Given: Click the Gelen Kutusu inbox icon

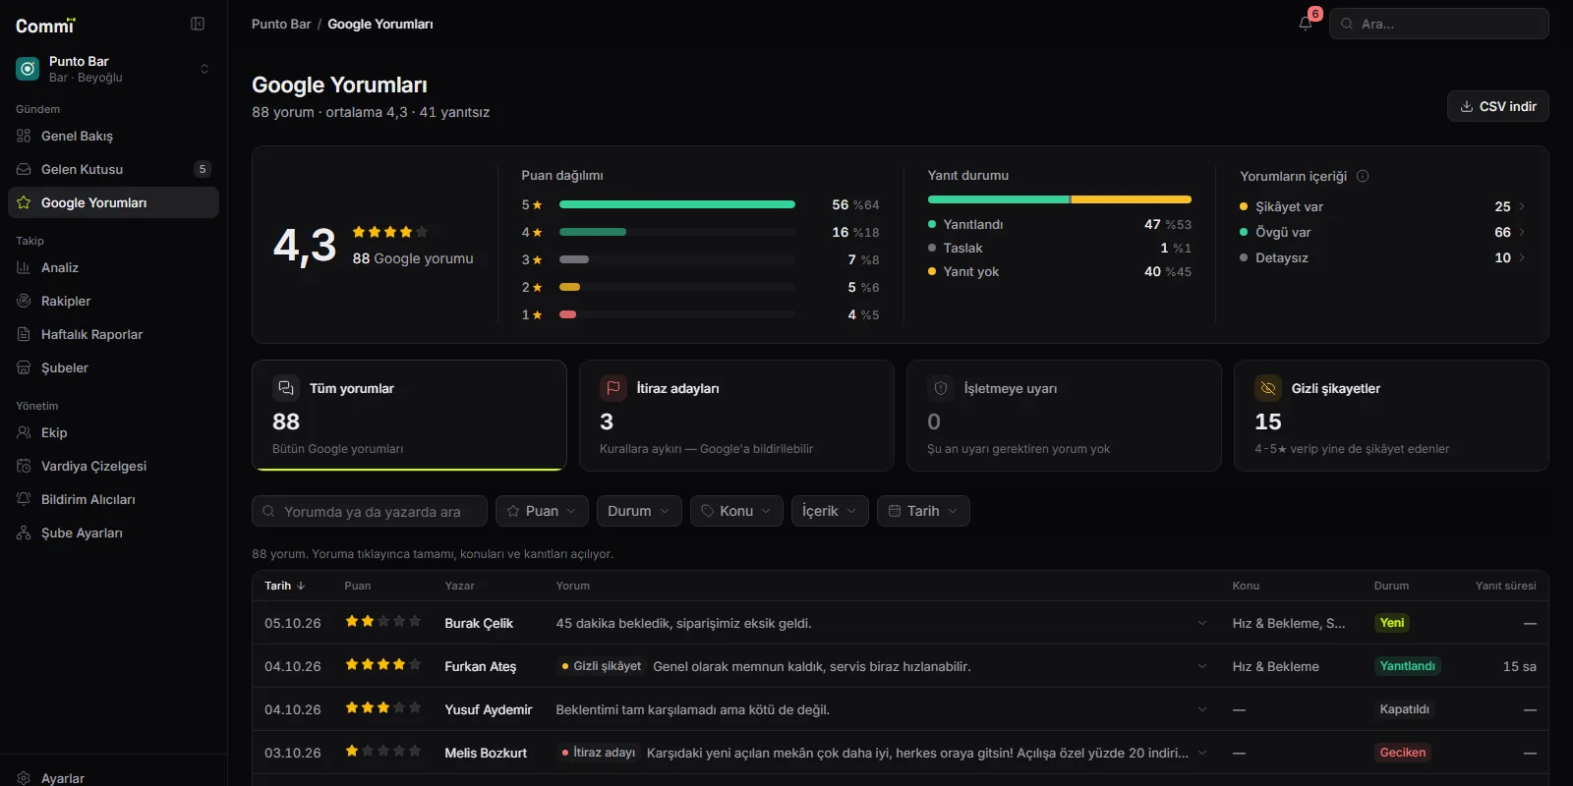Looking at the screenshot, I should point(24,169).
